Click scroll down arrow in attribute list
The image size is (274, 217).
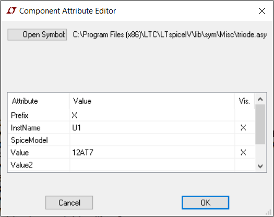(x=260, y=166)
